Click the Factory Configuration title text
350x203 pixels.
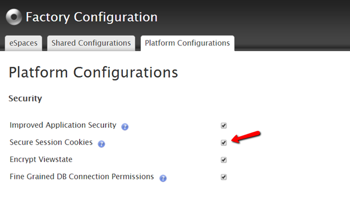click(91, 17)
